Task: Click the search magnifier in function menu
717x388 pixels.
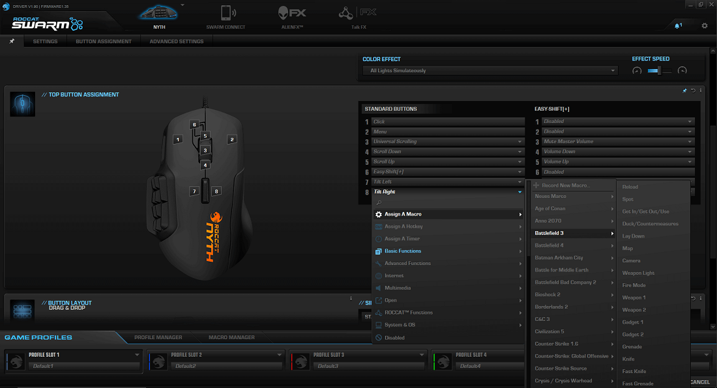Action: pyautogui.click(x=379, y=202)
